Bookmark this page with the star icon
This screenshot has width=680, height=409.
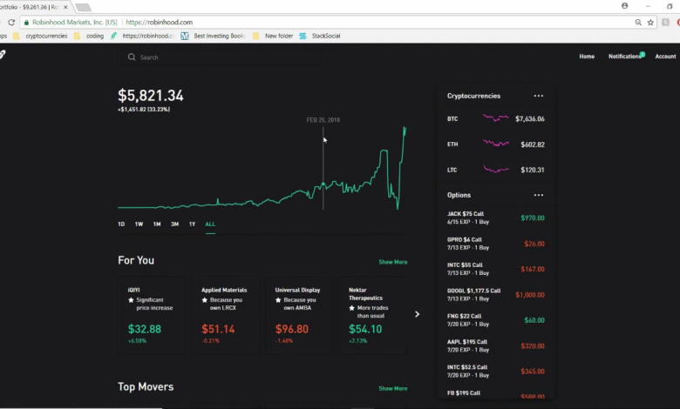coord(650,22)
